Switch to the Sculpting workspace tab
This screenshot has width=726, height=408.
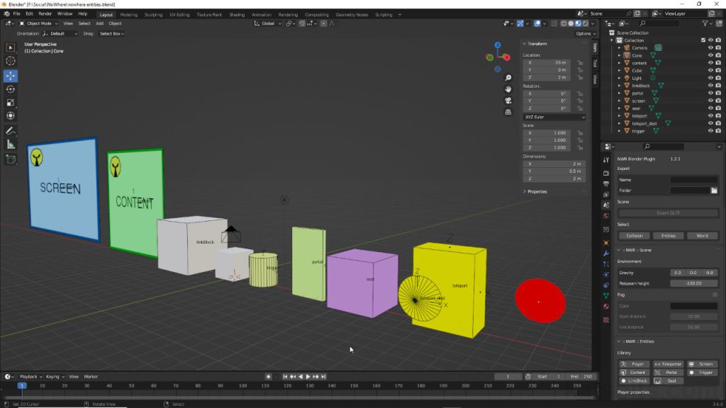[x=153, y=14]
